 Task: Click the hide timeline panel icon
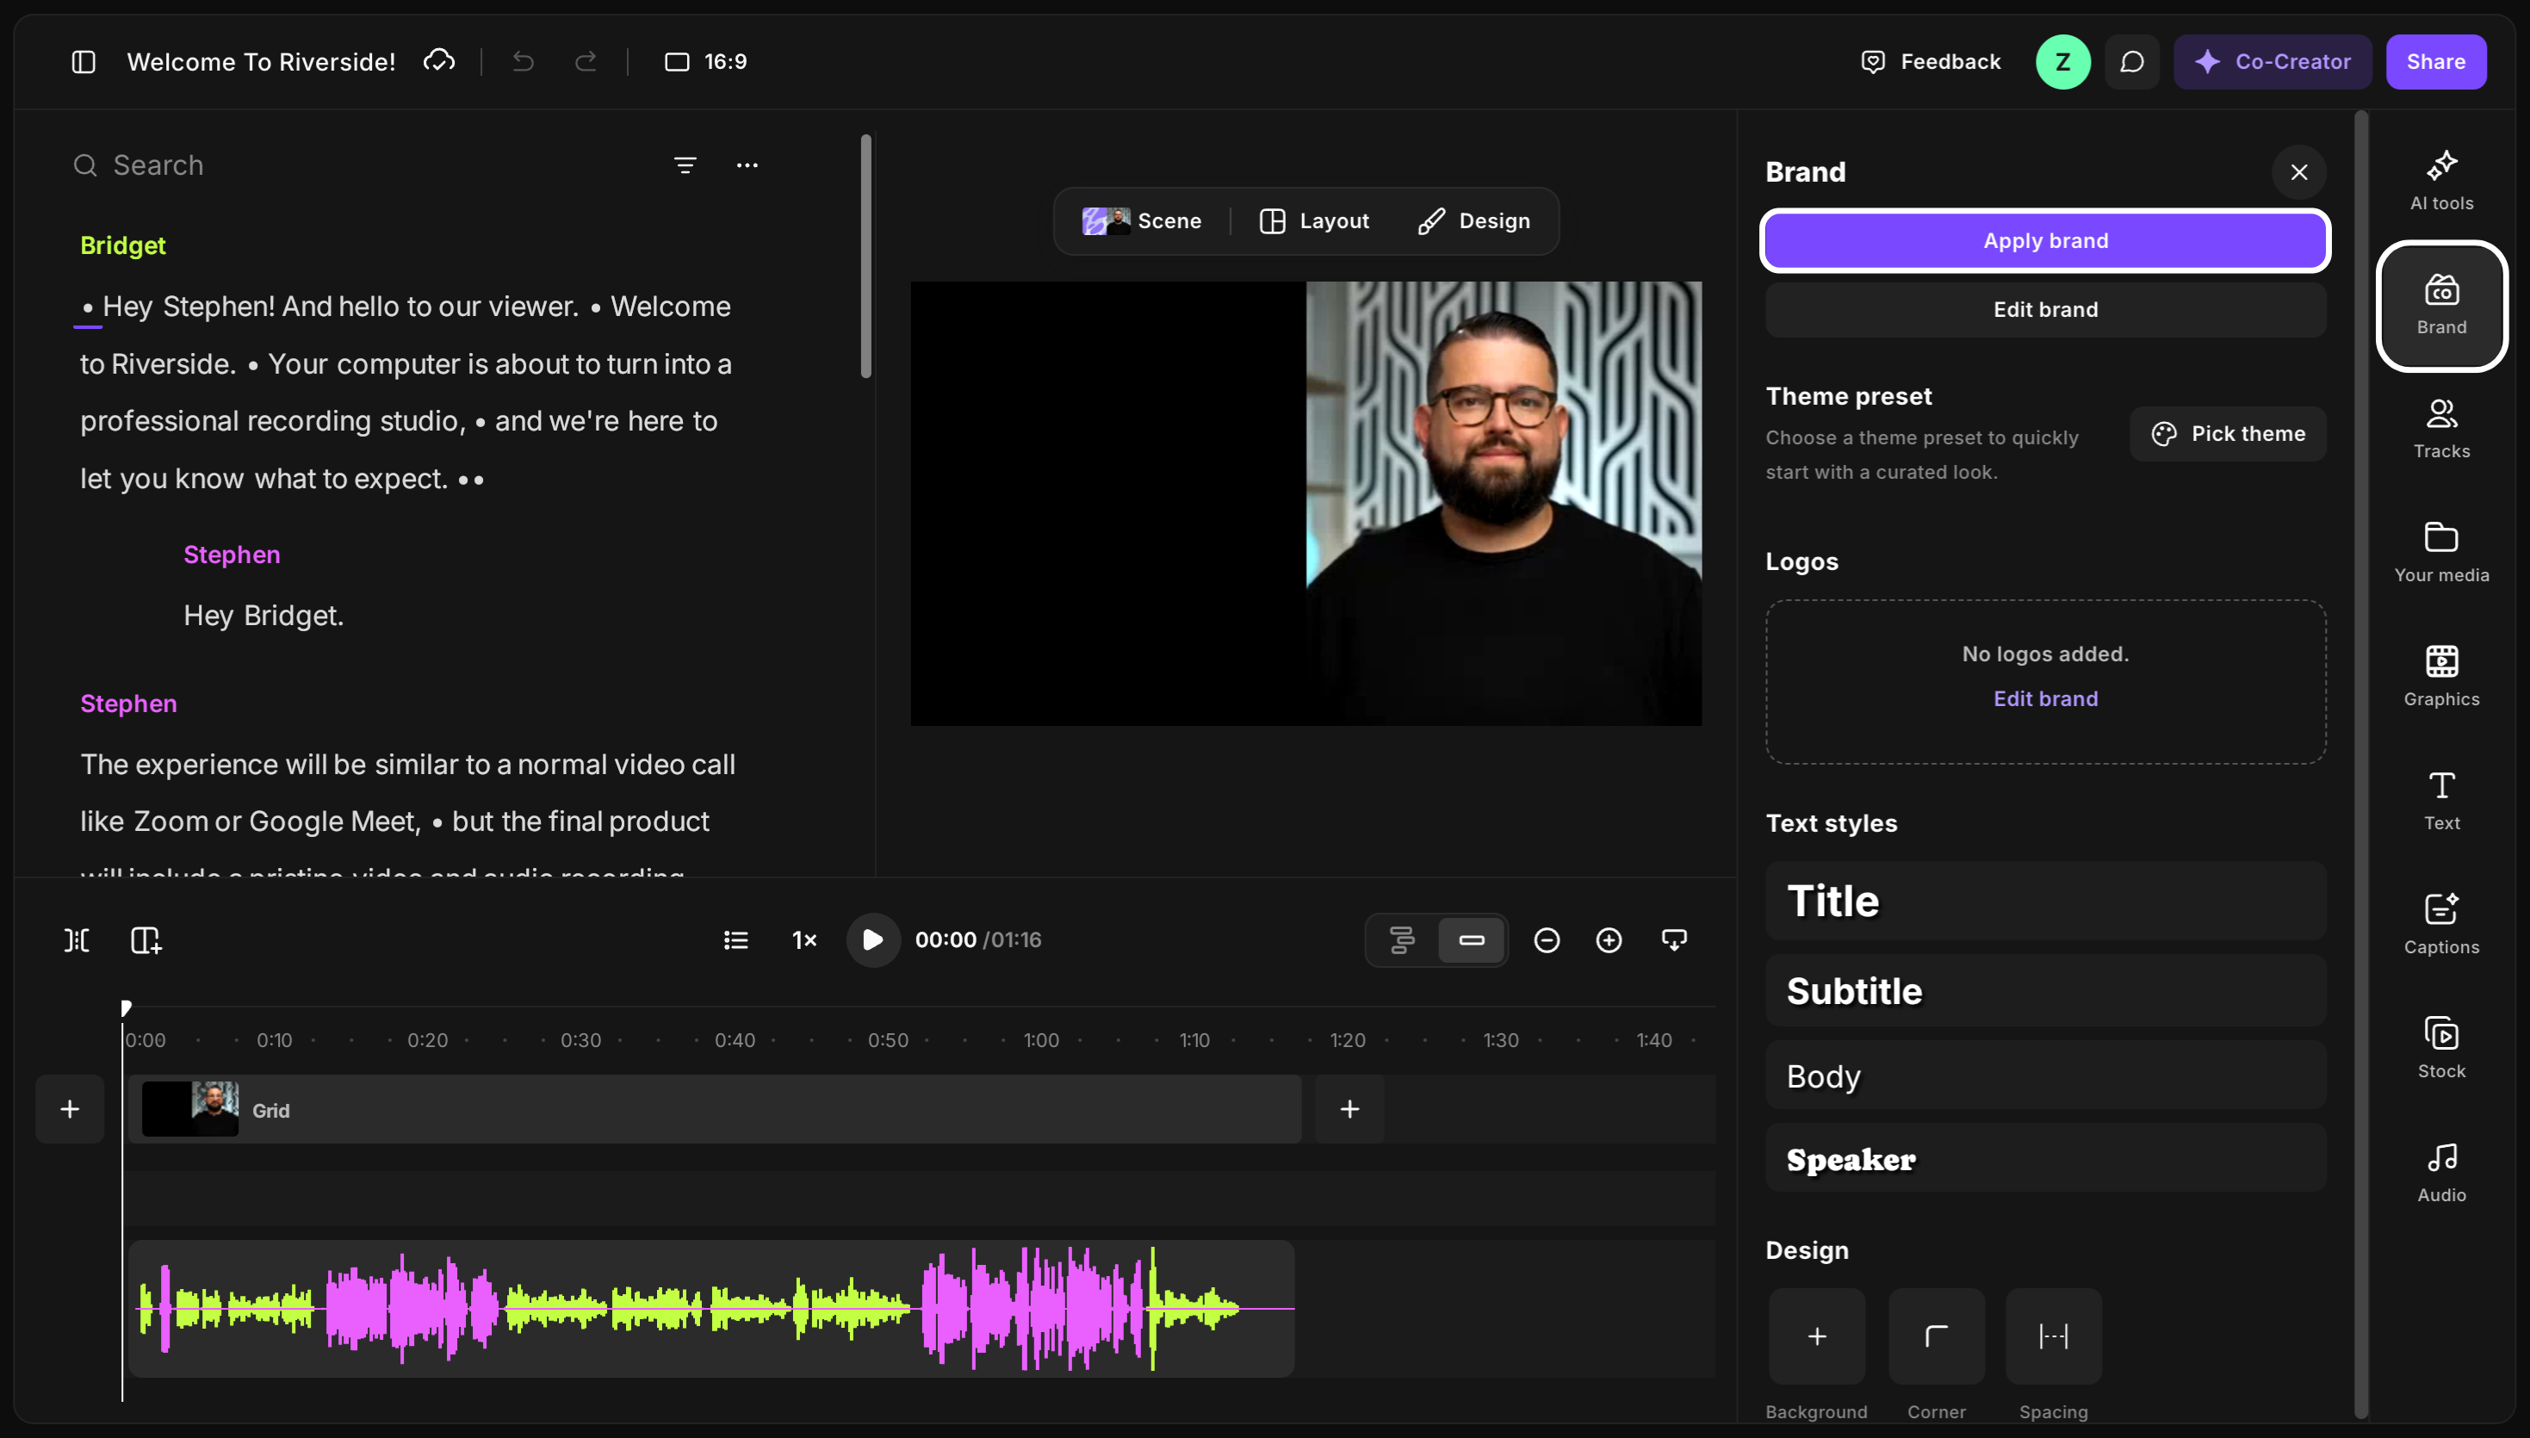point(1674,939)
